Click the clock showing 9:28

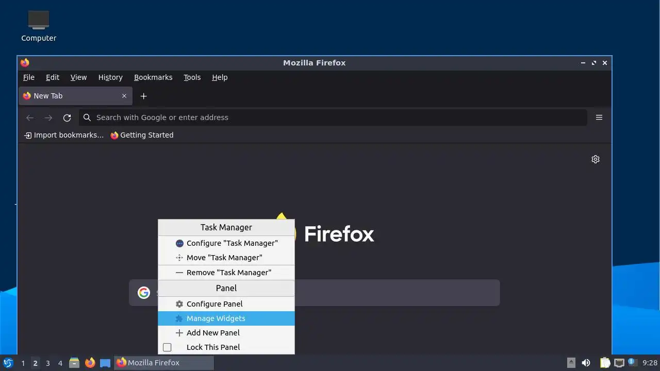coord(650,363)
